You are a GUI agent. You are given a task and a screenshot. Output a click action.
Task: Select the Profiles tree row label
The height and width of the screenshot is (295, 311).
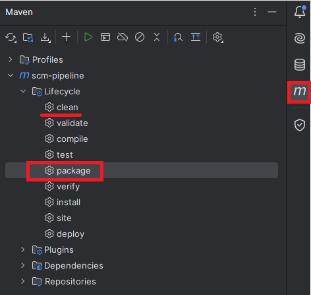tap(47, 60)
